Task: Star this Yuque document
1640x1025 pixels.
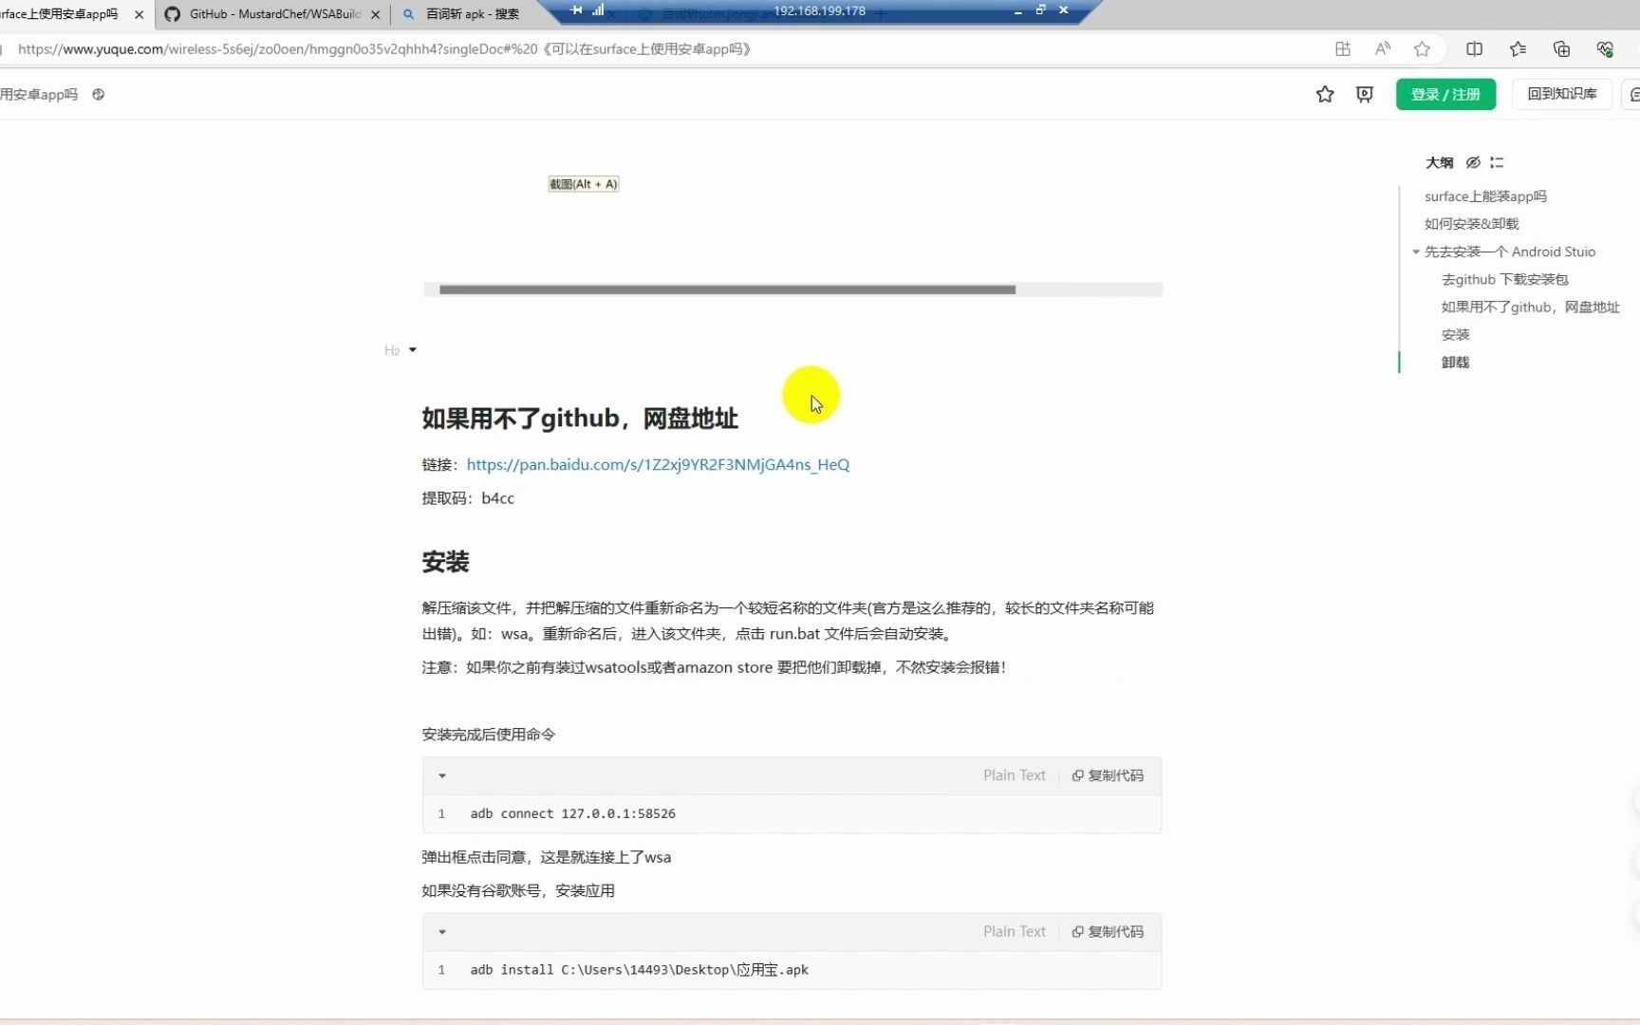Action: tap(1325, 94)
